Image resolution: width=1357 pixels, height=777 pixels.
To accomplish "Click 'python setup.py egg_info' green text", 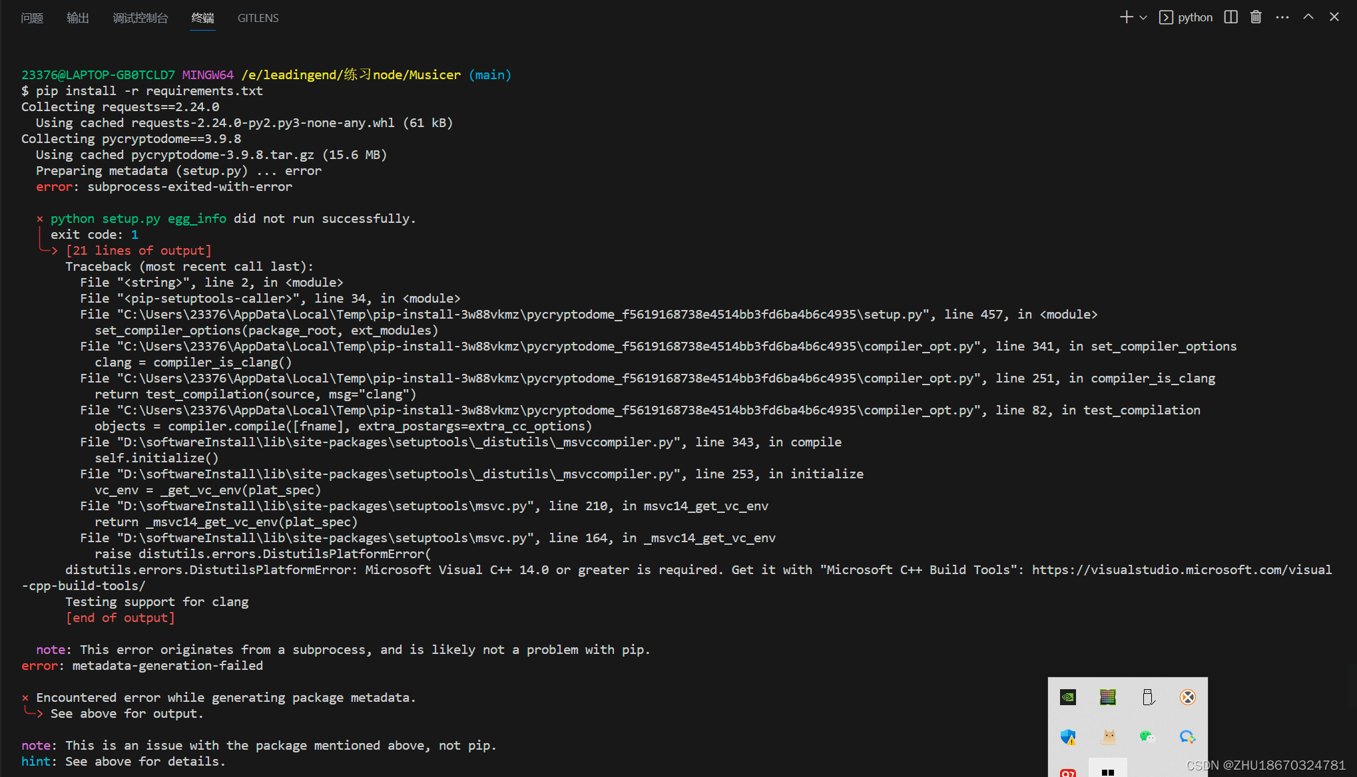I will (138, 219).
